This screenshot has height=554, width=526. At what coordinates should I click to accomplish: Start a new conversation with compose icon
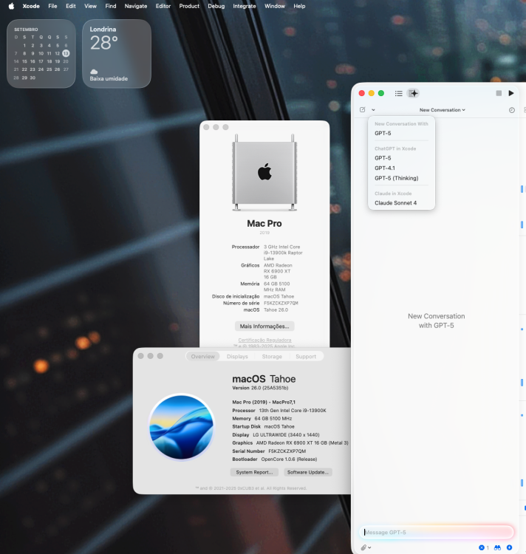coord(363,110)
